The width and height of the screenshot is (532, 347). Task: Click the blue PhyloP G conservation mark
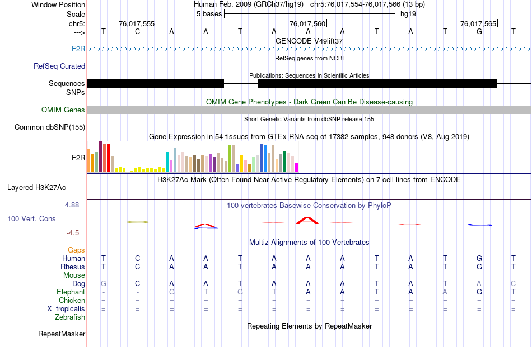(x=479, y=225)
